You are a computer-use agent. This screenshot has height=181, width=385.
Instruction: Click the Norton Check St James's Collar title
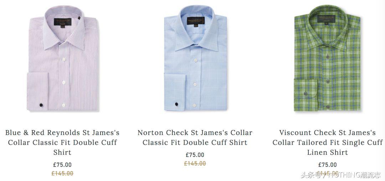coord(195,138)
